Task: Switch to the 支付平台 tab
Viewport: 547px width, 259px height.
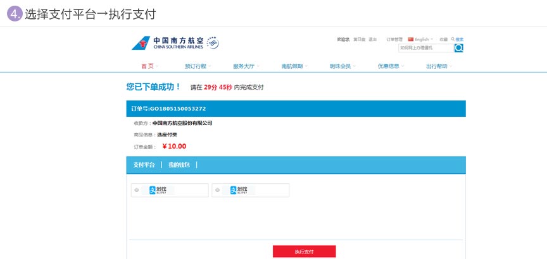Action: (x=144, y=165)
